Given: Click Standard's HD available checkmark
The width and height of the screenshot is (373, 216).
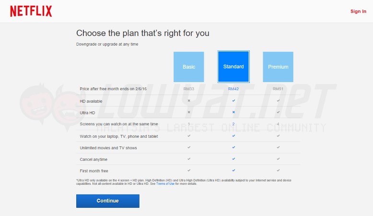Looking at the screenshot, I should (233, 101).
